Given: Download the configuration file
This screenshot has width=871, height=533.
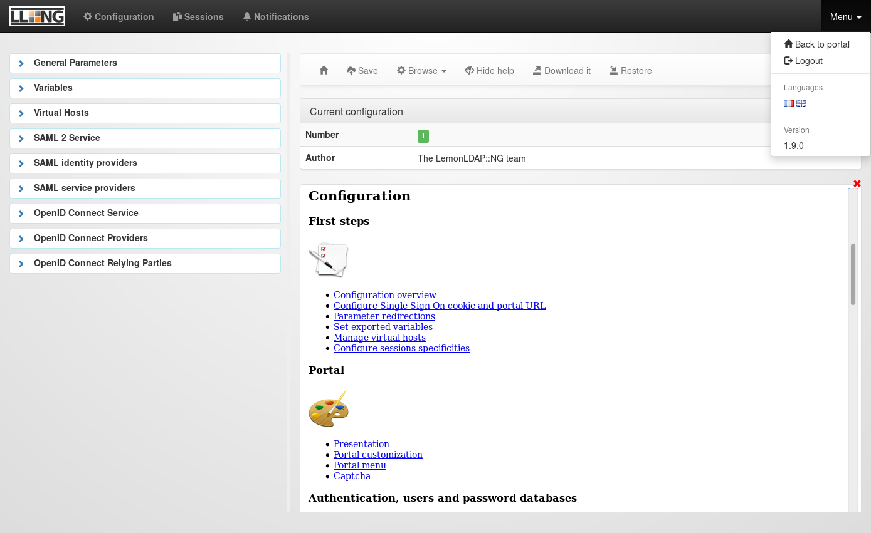Looking at the screenshot, I should click(561, 71).
